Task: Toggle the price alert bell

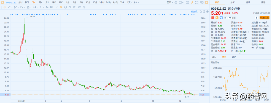Action: (256, 18)
